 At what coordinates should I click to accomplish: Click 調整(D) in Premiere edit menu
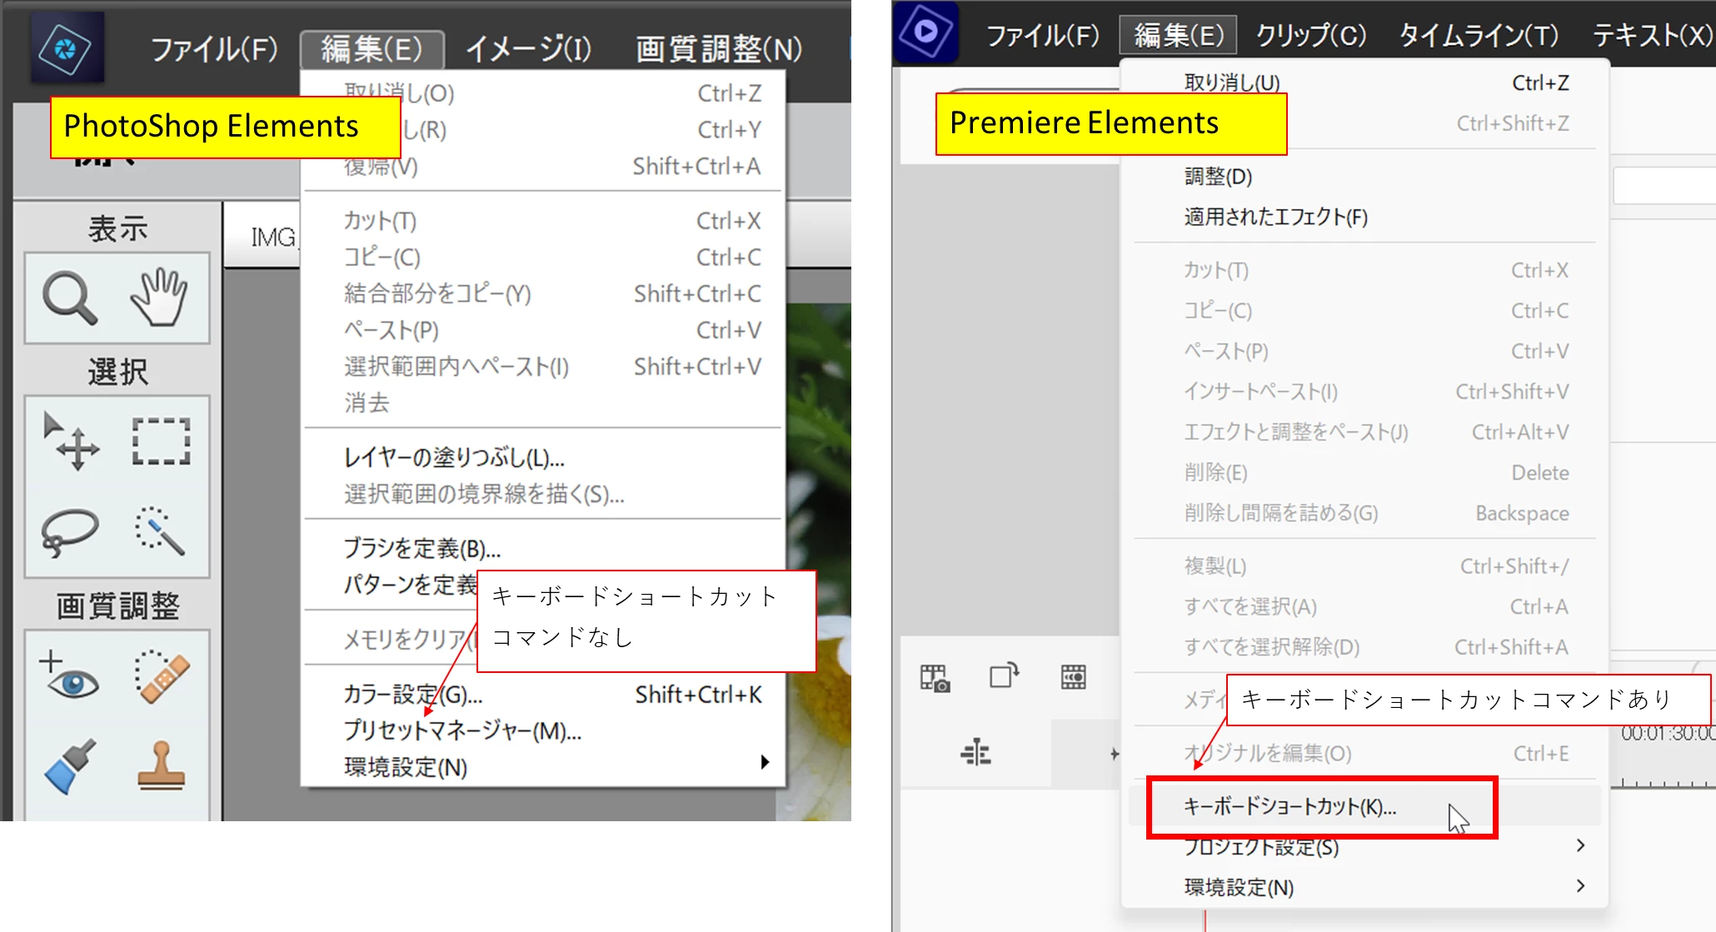[1218, 177]
